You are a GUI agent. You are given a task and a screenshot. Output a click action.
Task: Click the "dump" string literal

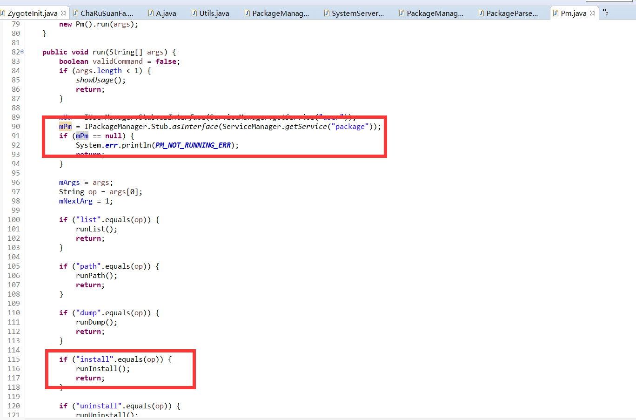(x=88, y=313)
